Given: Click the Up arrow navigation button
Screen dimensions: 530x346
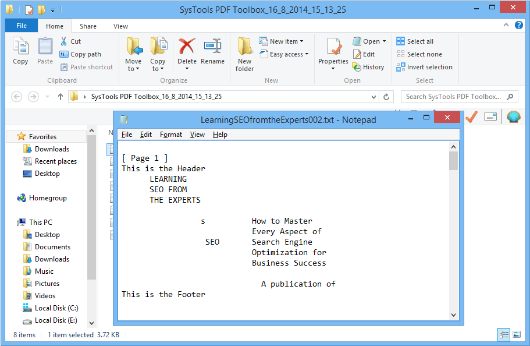Looking at the screenshot, I should (60, 97).
